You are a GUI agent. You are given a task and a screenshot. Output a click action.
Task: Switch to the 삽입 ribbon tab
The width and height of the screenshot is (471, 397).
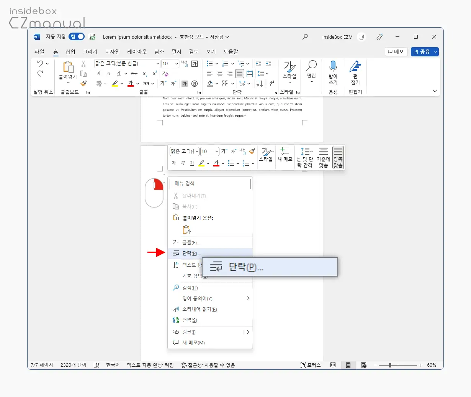pyautogui.click(x=70, y=51)
